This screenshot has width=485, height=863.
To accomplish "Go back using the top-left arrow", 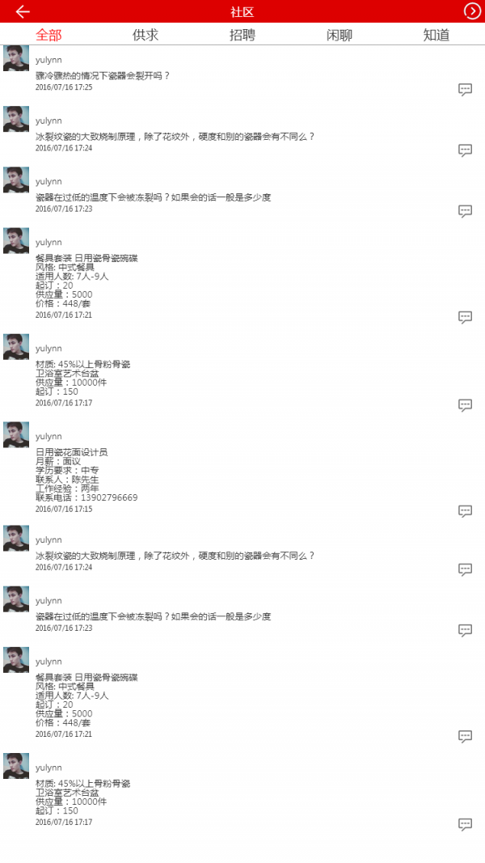I will coord(23,11).
